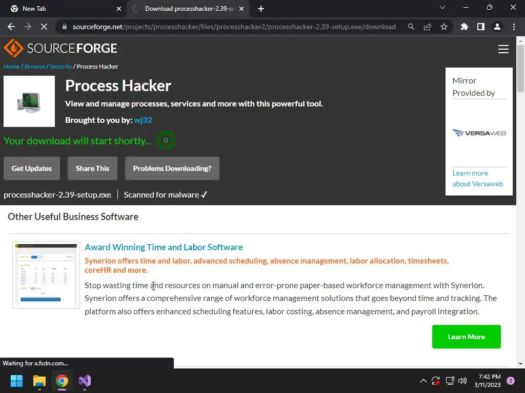Open a new browser tab
The image size is (525, 393).
point(261,9)
